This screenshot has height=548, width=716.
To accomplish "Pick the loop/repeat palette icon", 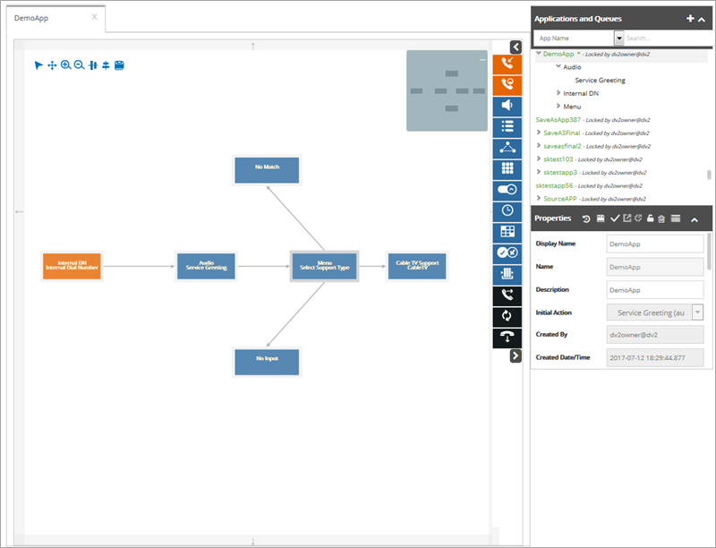I will click(507, 316).
